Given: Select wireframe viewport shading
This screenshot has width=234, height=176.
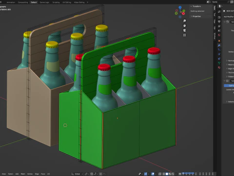Looking at the screenshot, I should point(164,174).
